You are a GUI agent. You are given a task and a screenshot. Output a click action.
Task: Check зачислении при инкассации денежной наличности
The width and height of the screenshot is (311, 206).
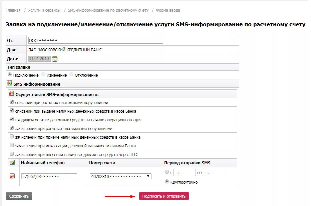tap(12, 145)
